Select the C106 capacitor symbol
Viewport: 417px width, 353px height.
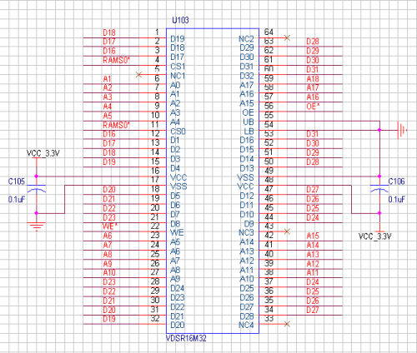pyautogui.click(x=379, y=188)
